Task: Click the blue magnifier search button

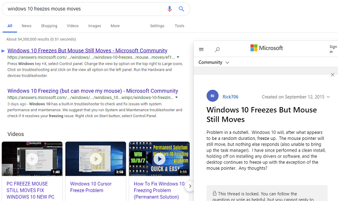Action: click(x=181, y=9)
